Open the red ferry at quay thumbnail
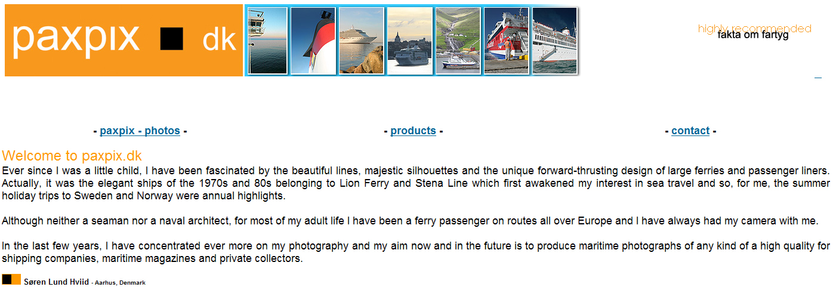Image resolution: width=839 pixels, height=293 pixels. [x=506, y=41]
